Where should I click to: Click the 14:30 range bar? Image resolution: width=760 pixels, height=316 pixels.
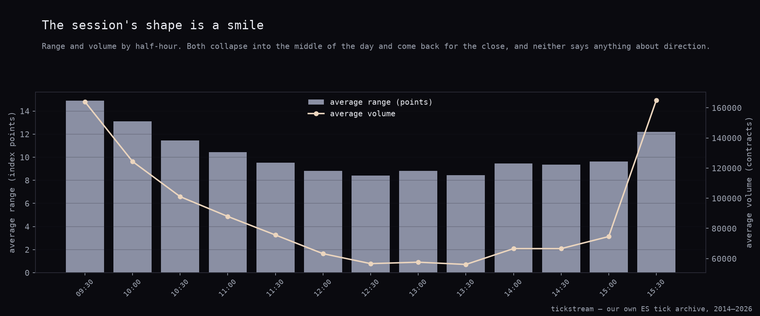tap(561, 218)
